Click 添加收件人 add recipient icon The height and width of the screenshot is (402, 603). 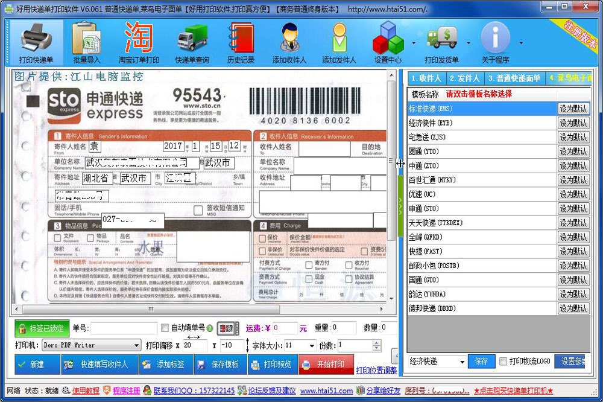pos(289,42)
